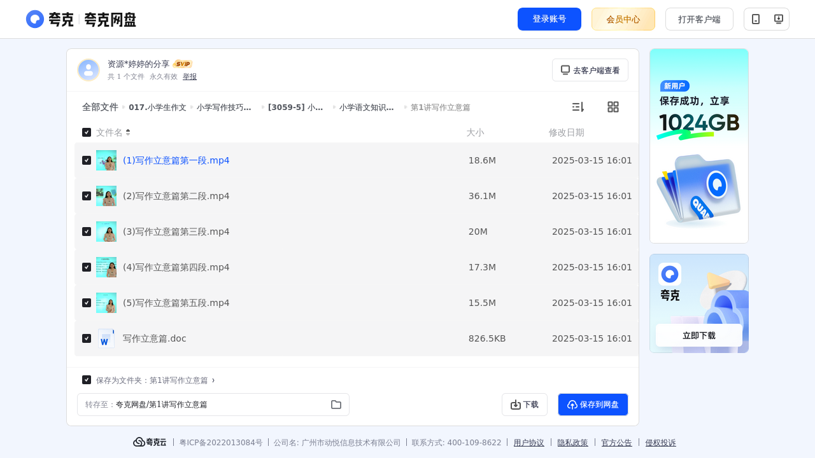Viewport: 815px width, 458px height.
Task: Click 打开客户端 button
Action: coord(699,19)
